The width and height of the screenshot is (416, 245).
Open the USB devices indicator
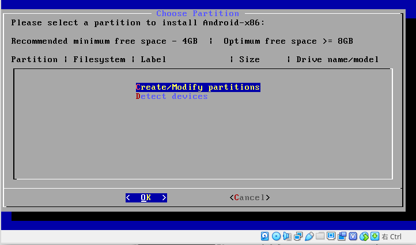pos(309,236)
